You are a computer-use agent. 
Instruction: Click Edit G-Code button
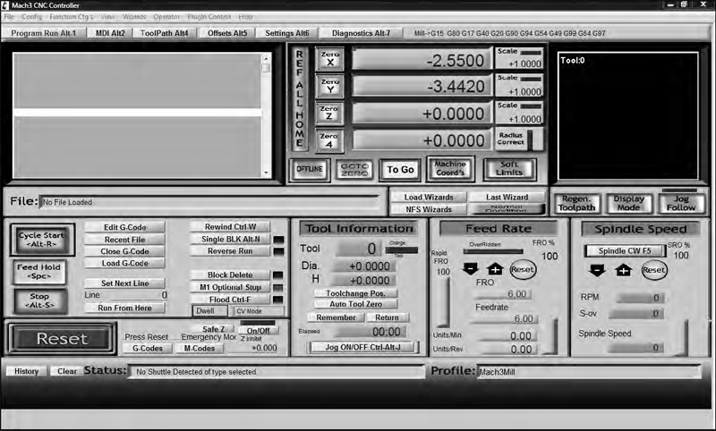coord(124,227)
